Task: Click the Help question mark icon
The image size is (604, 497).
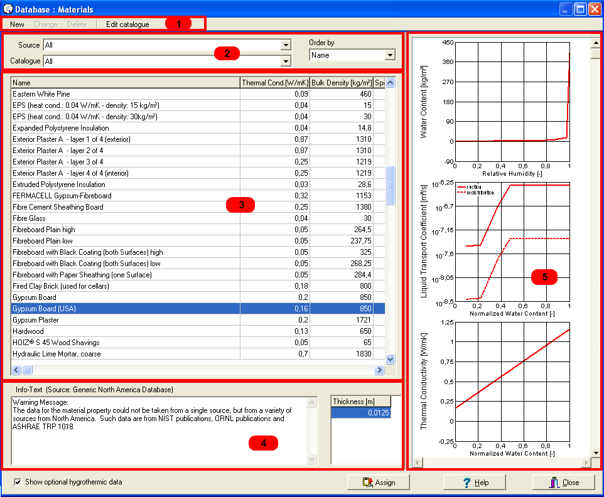Action: tap(467, 483)
